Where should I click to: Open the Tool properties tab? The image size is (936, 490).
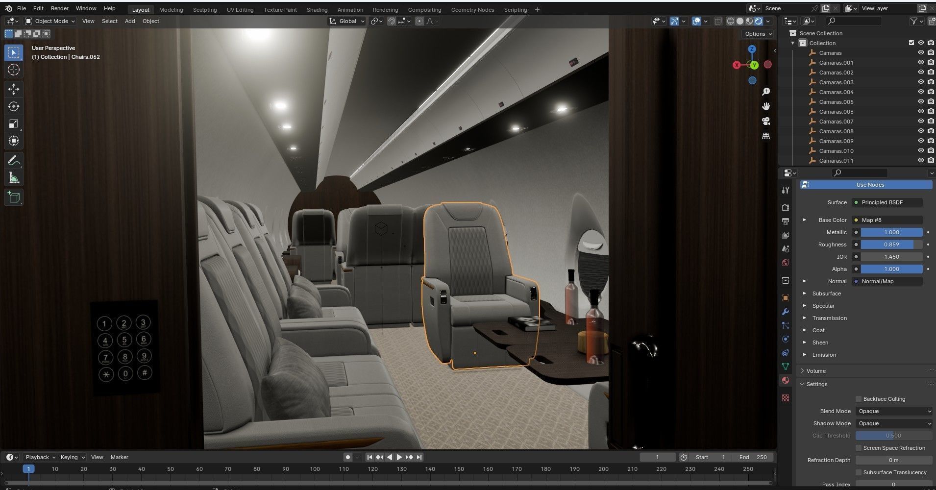point(786,190)
